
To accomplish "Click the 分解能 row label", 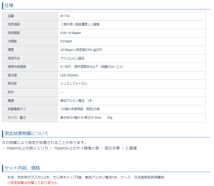I will pyautogui.click(x=12, y=41).
